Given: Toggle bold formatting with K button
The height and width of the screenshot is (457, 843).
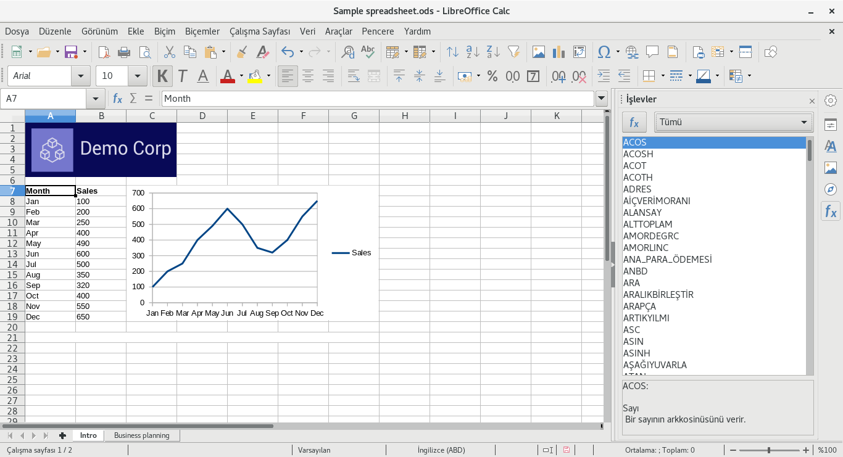Looking at the screenshot, I should tap(162, 76).
